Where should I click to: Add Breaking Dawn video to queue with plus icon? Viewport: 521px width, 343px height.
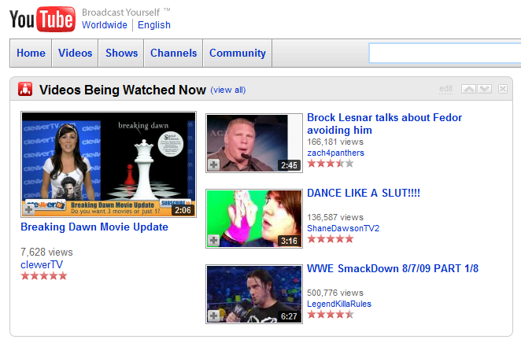tap(29, 209)
